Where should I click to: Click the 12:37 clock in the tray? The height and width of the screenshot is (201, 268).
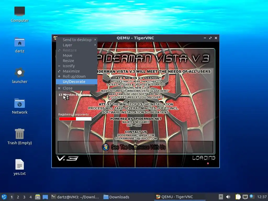(x=262, y=197)
